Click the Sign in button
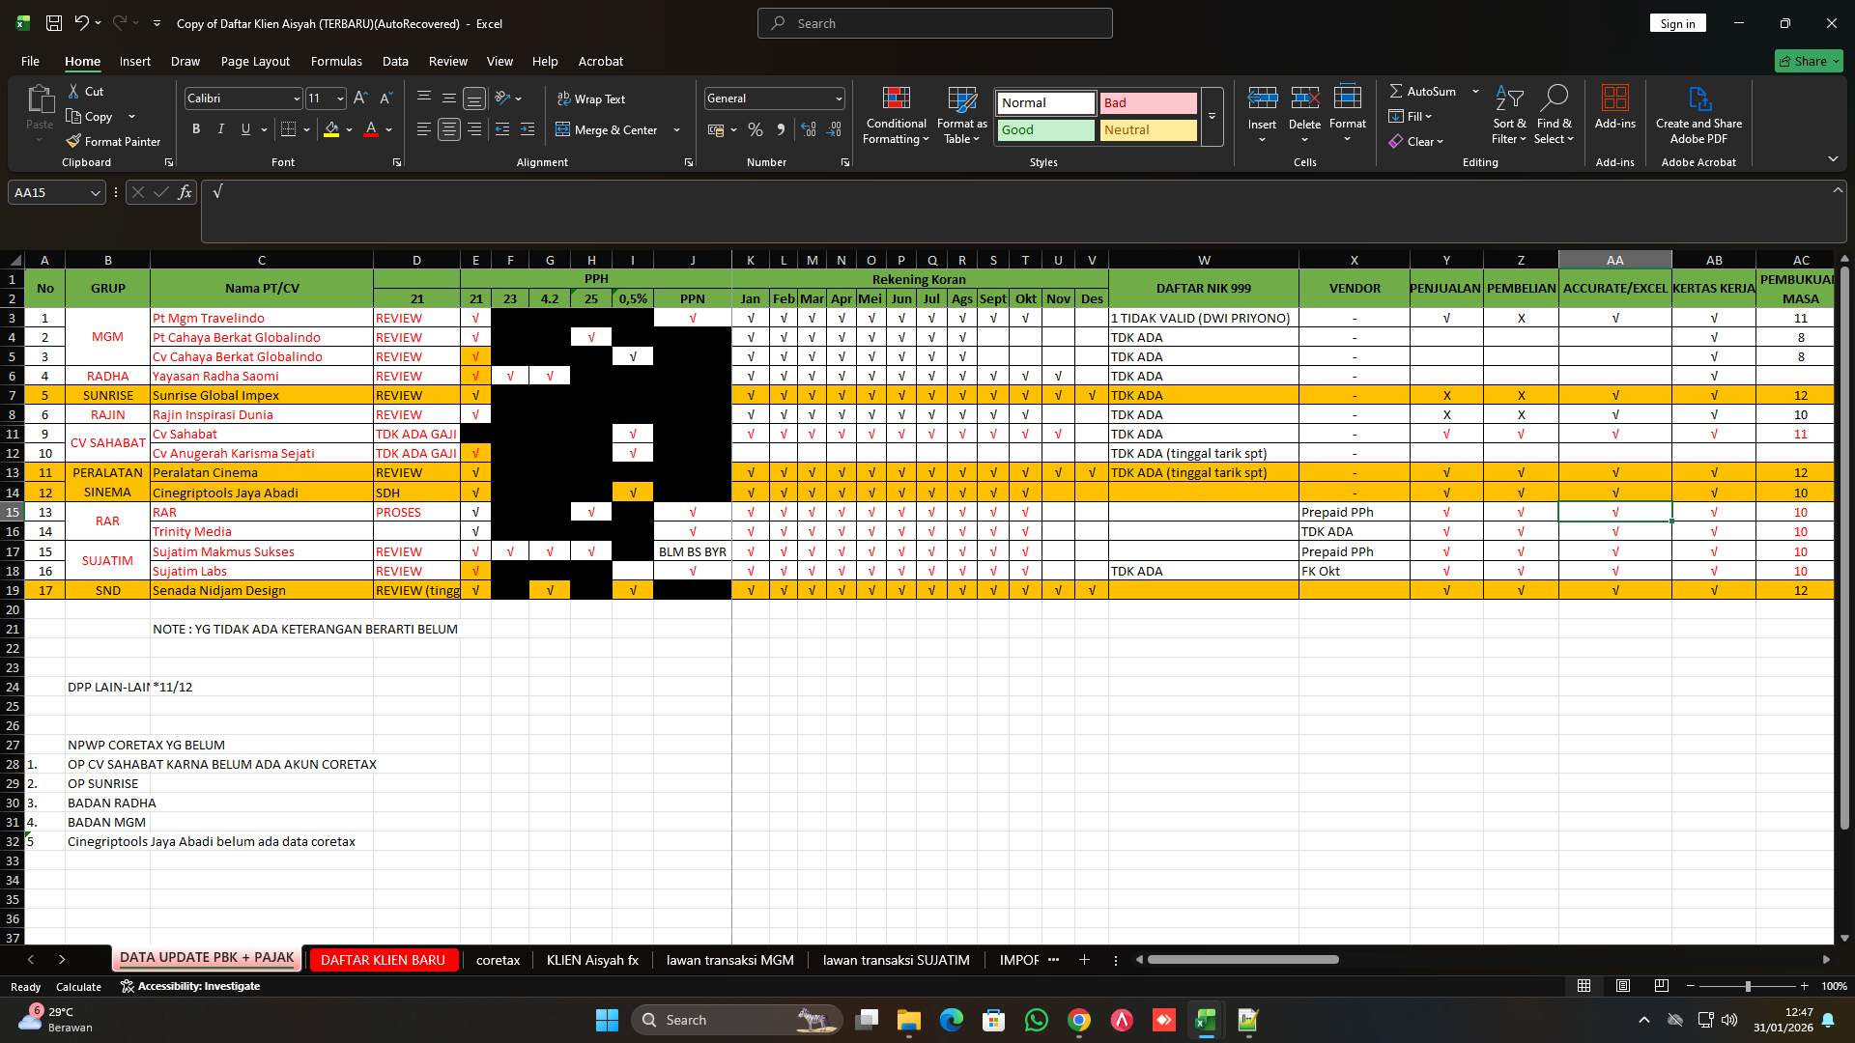 (1677, 22)
